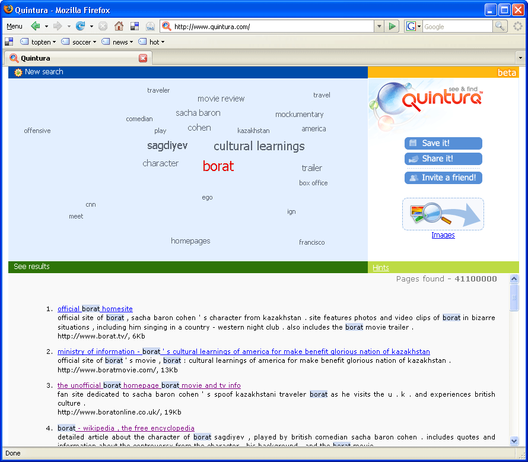Click New search in blue bar
The image size is (528, 462).
44,72
